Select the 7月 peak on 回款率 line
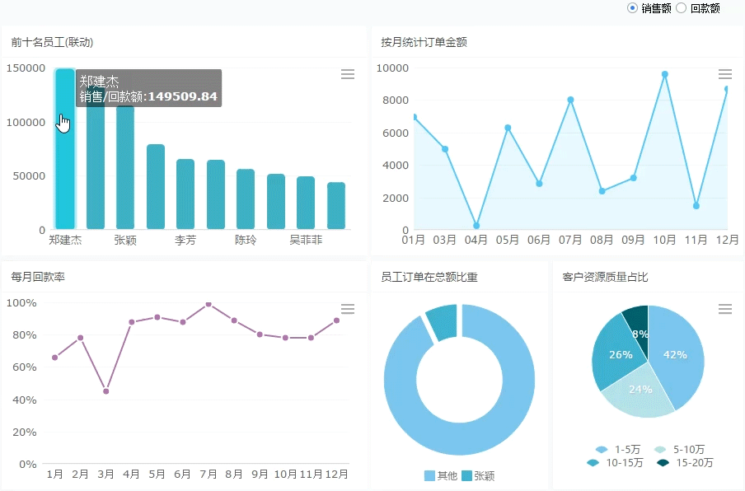The width and height of the screenshot is (745, 491). point(208,304)
